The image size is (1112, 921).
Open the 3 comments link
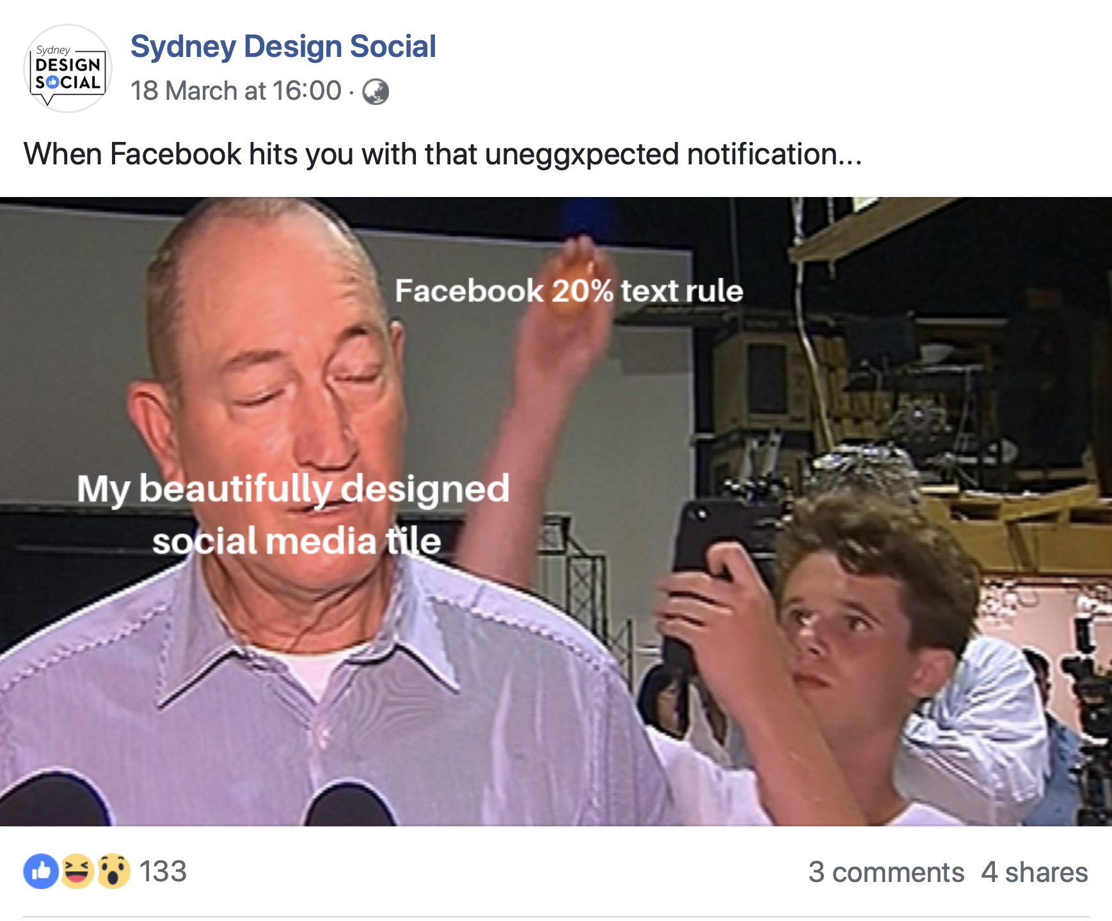pyautogui.click(x=886, y=872)
